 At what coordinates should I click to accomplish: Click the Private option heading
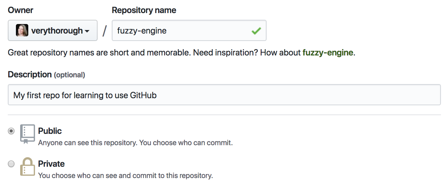pyautogui.click(x=51, y=164)
